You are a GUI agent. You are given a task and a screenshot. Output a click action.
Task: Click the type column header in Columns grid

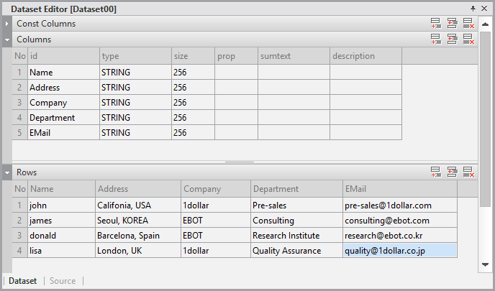pyautogui.click(x=135, y=56)
